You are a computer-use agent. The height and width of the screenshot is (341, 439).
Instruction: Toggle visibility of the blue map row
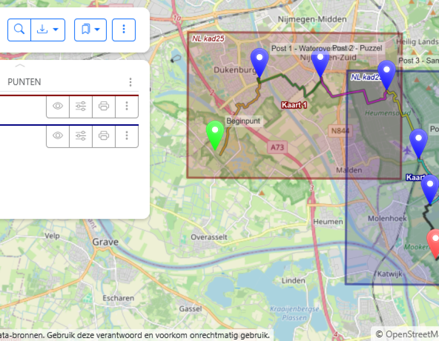(x=58, y=136)
